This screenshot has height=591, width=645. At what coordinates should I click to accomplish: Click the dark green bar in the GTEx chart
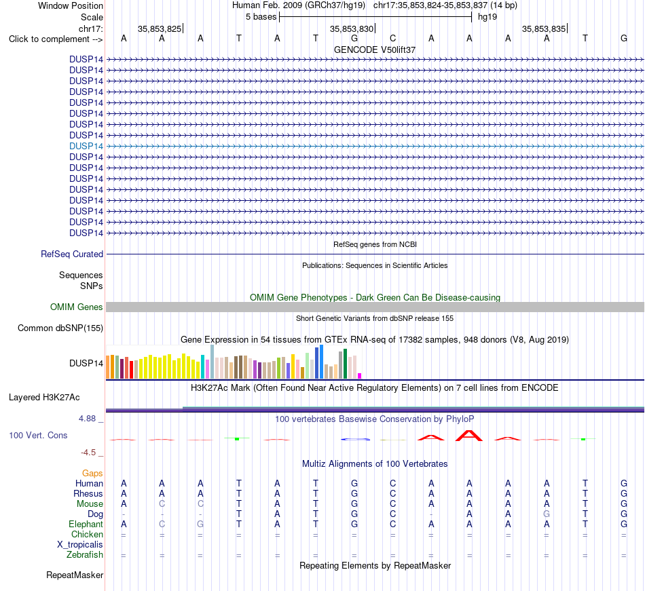pyautogui.click(x=345, y=364)
